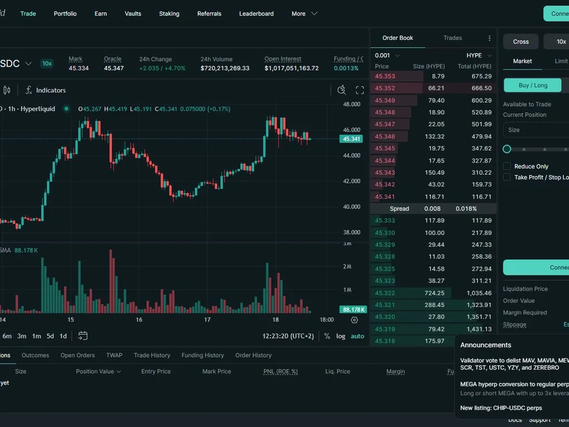
Task: Open validator delist vote announcement
Action: (515, 364)
